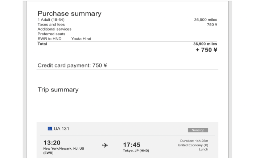Click the EWR to HND route text
Screen dimensions: 264x158
coord(49,39)
